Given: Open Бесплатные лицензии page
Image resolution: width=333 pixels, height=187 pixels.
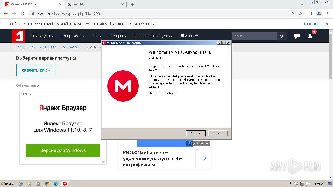Looking at the screenshot, I should 153,36.
